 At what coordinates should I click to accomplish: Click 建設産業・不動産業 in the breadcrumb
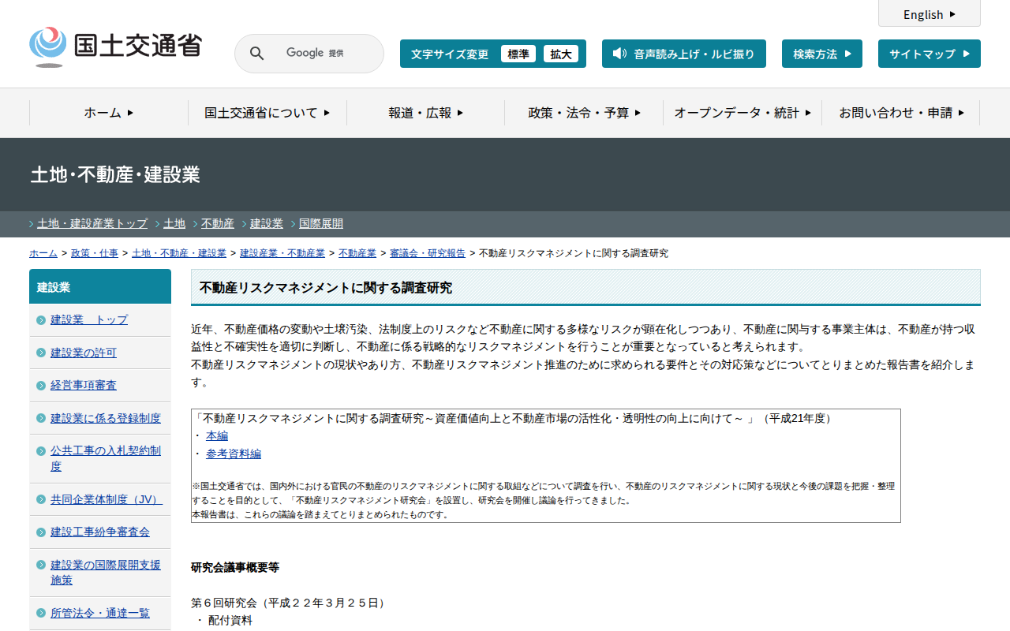pos(282,253)
